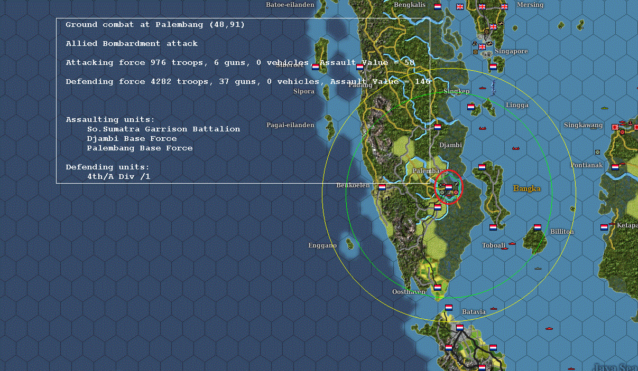Select the Dutch flag above Toboali
The height and width of the screenshot is (371, 638).
pos(493,227)
